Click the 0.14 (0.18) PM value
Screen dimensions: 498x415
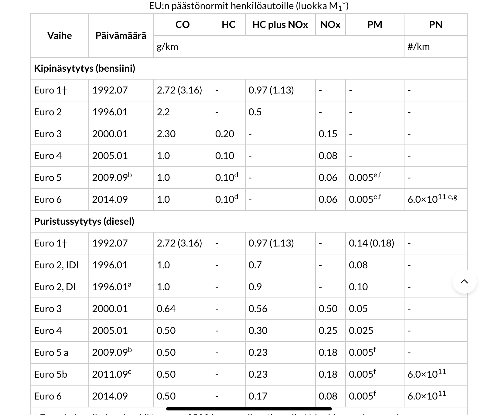coord(371,243)
